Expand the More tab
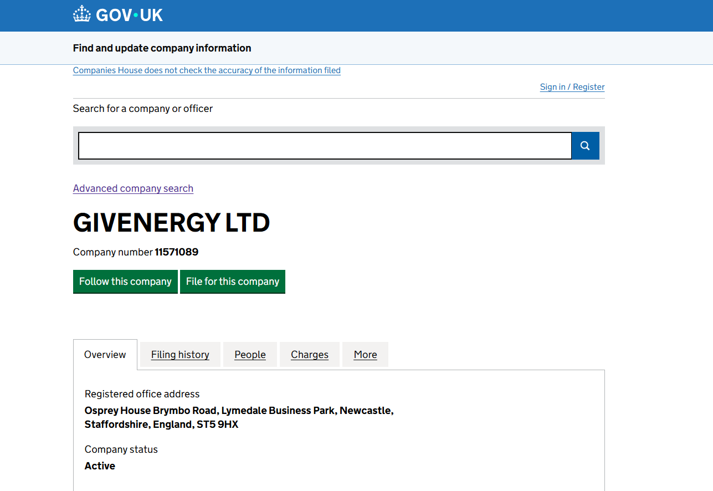The height and width of the screenshot is (491, 713). click(365, 355)
